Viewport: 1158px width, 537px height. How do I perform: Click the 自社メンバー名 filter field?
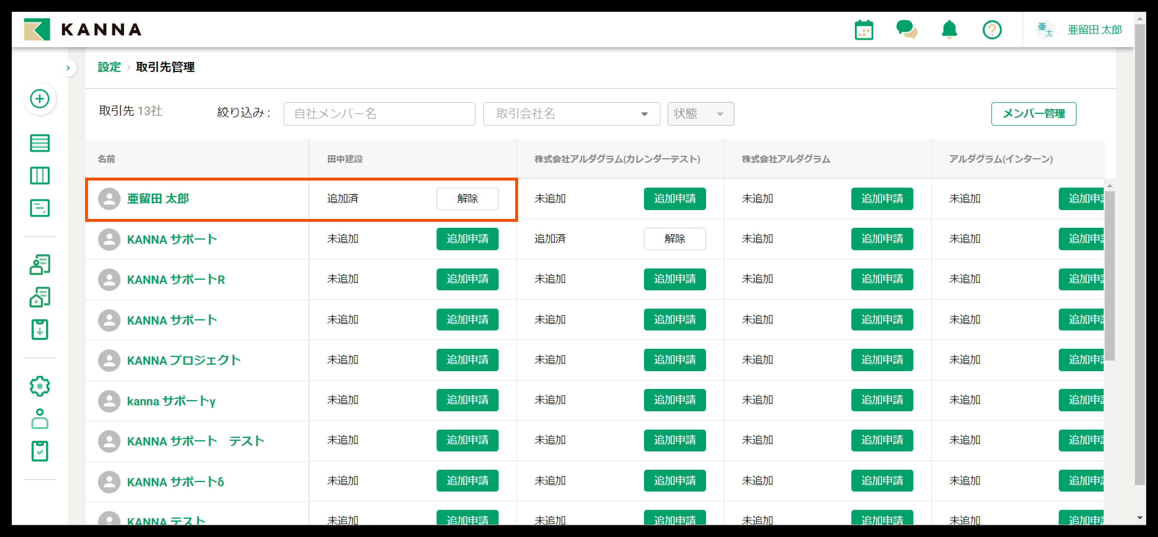point(379,114)
